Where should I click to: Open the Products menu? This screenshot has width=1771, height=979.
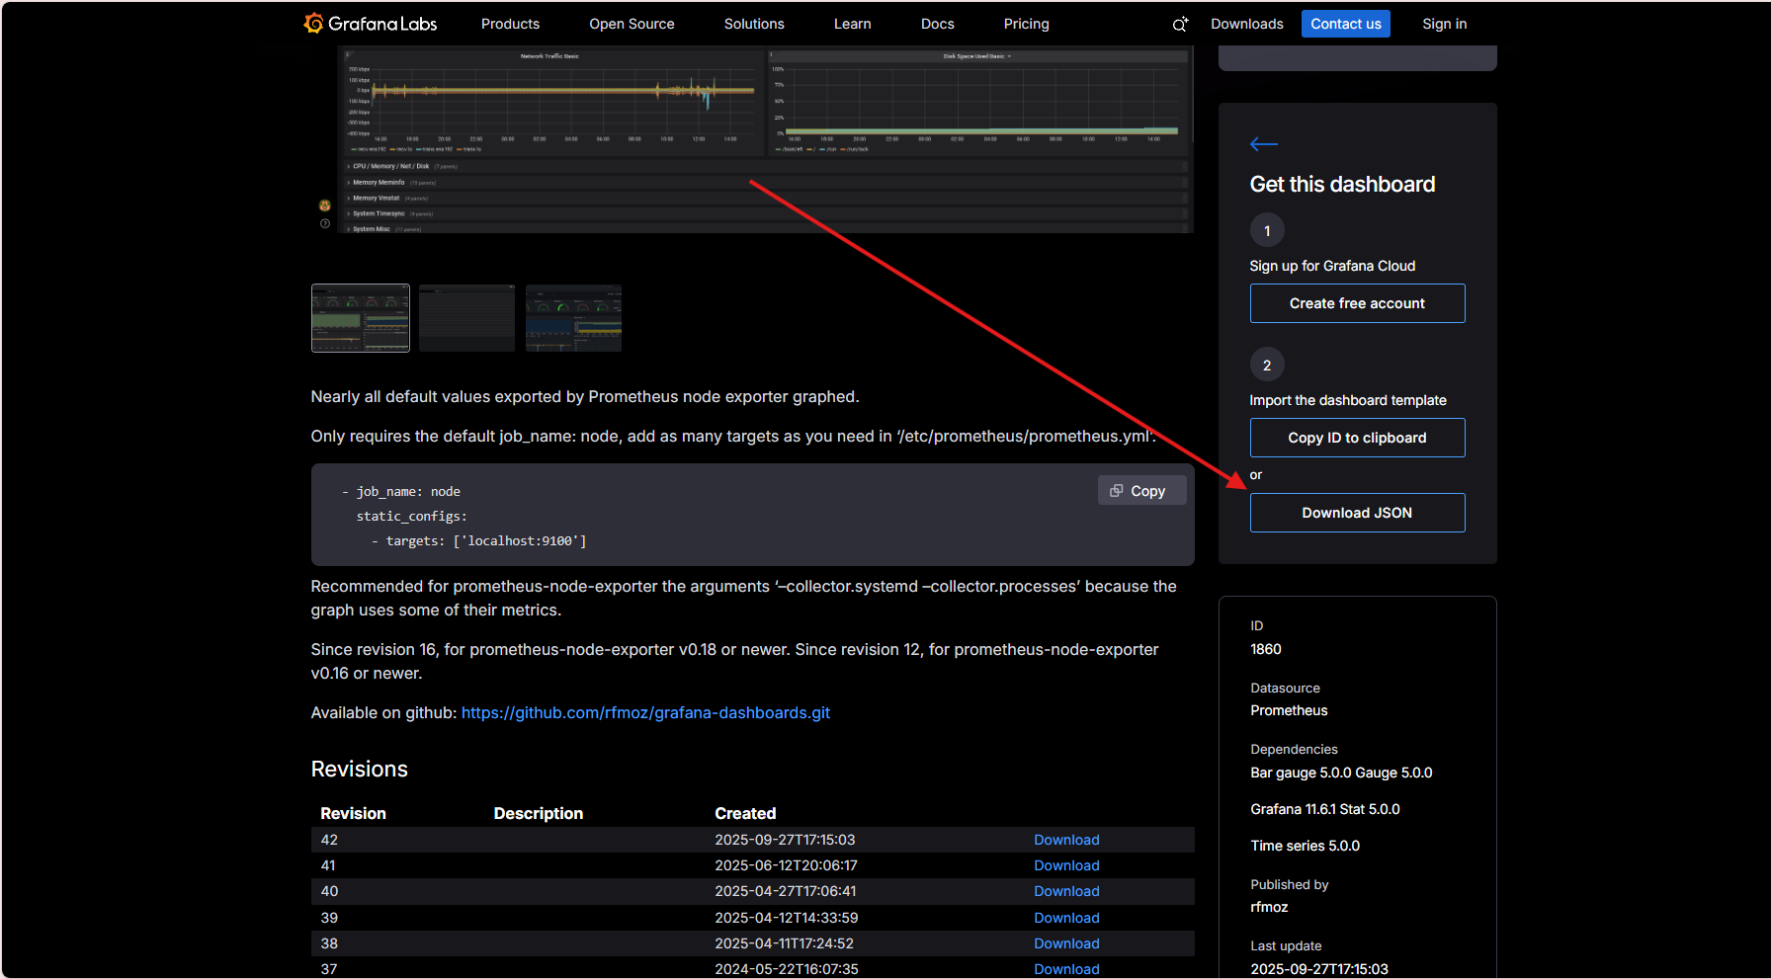coord(510,24)
